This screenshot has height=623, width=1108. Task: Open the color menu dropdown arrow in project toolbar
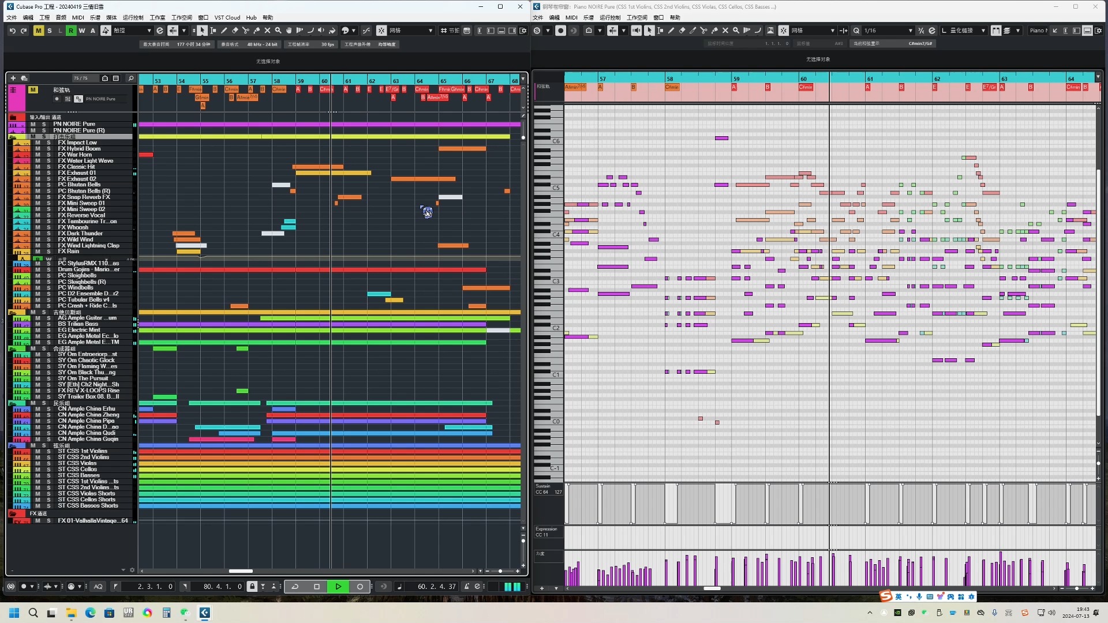pos(354,31)
